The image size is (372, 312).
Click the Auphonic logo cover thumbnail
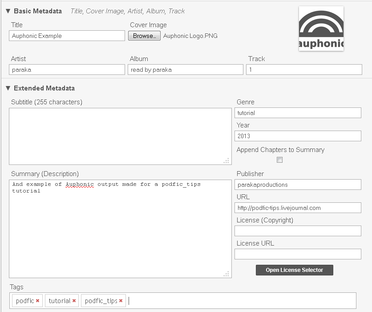pyautogui.click(x=321, y=28)
